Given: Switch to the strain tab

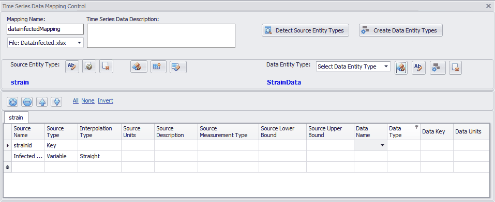Looking at the screenshot, I should coord(16,117).
